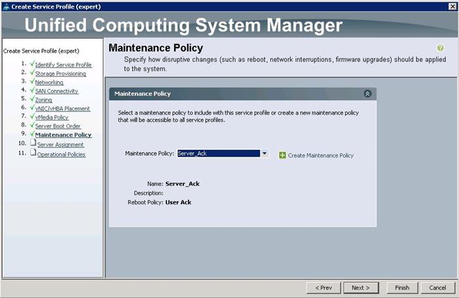Click the Finish button

pos(402,288)
